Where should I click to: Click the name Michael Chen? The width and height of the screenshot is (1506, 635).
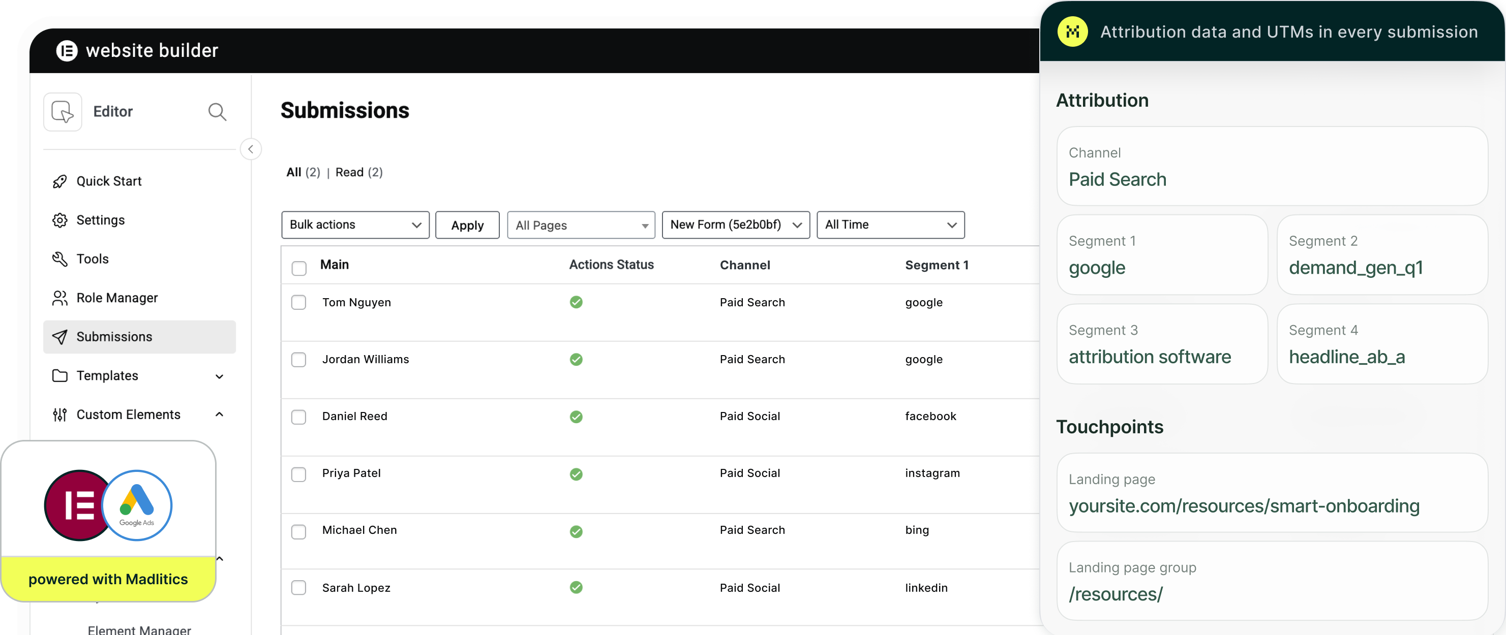pos(359,530)
